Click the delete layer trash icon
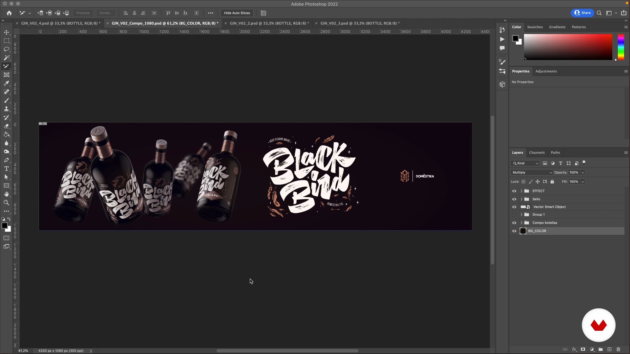The width and height of the screenshot is (630, 354). 618,349
